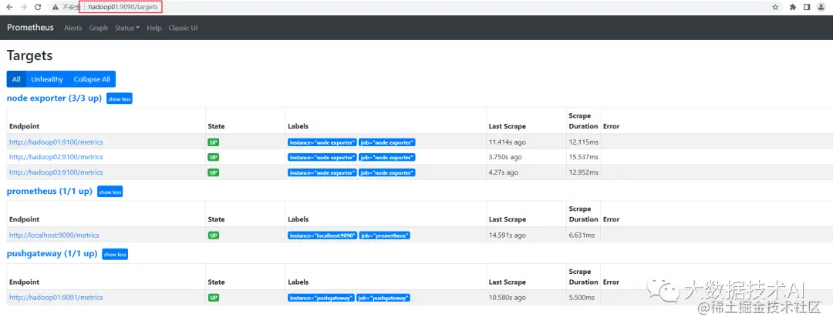Screen dimensions: 833x327
Task: Open the browser profile avatar icon
Action: pyautogui.click(x=821, y=8)
